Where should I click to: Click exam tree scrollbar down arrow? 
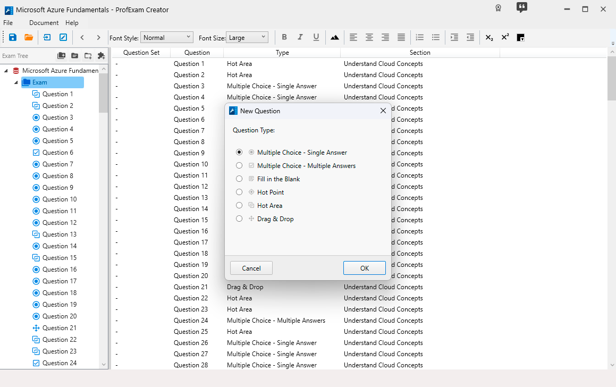tap(104, 364)
